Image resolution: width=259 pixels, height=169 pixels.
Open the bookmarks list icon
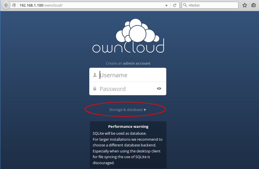254,5
